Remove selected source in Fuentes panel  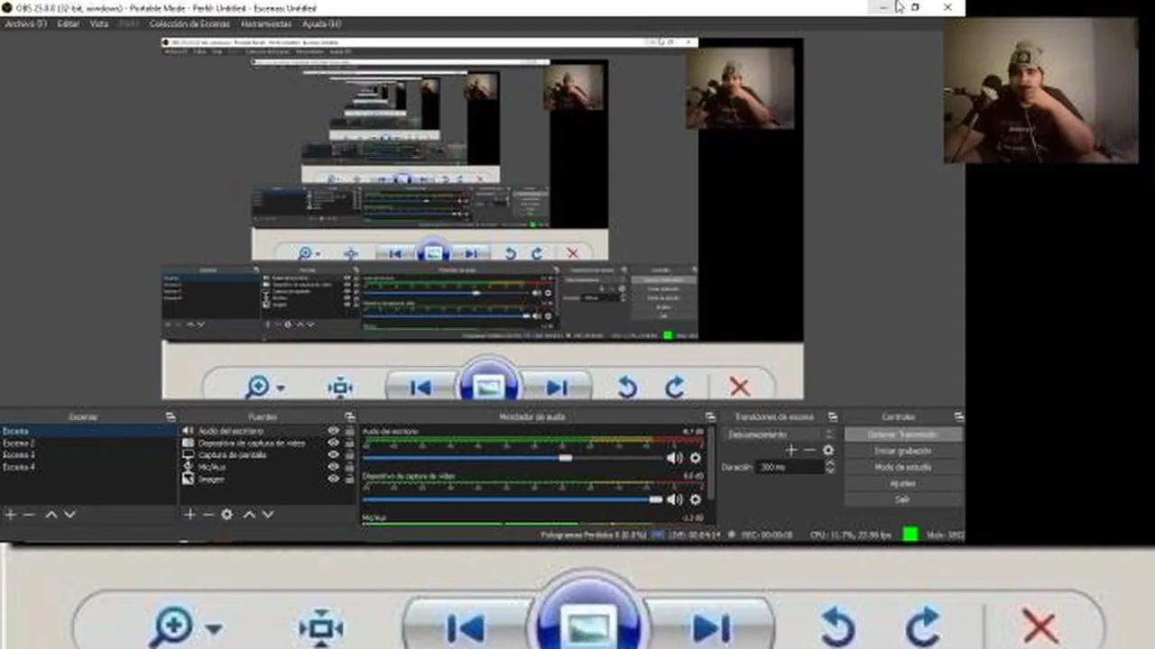coord(208,515)
